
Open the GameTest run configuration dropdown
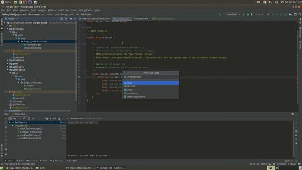[x=232, y=14]
